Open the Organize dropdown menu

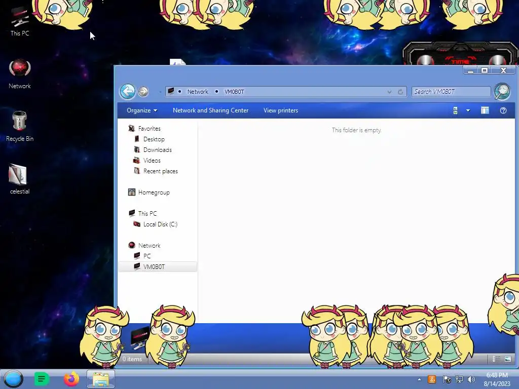click(x=142, y=110)
